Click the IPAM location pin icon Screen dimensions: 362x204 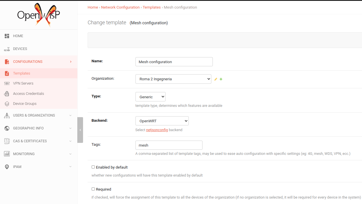tap(7, 167)
